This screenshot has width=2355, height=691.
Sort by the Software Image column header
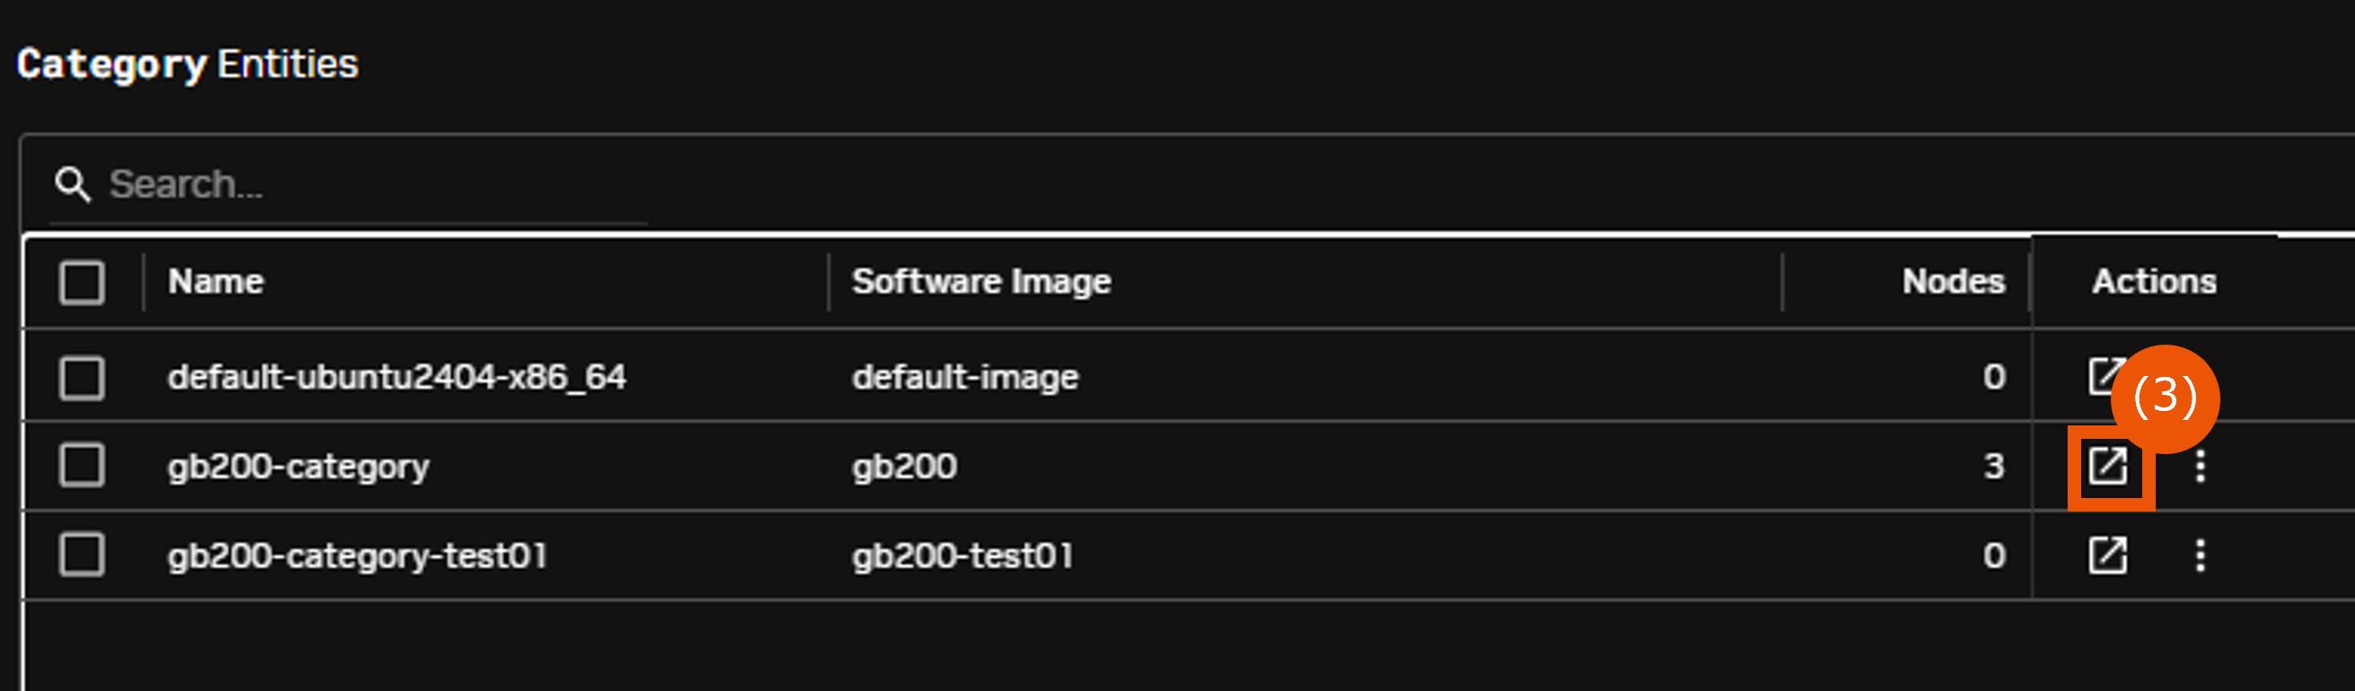point(982,282)
